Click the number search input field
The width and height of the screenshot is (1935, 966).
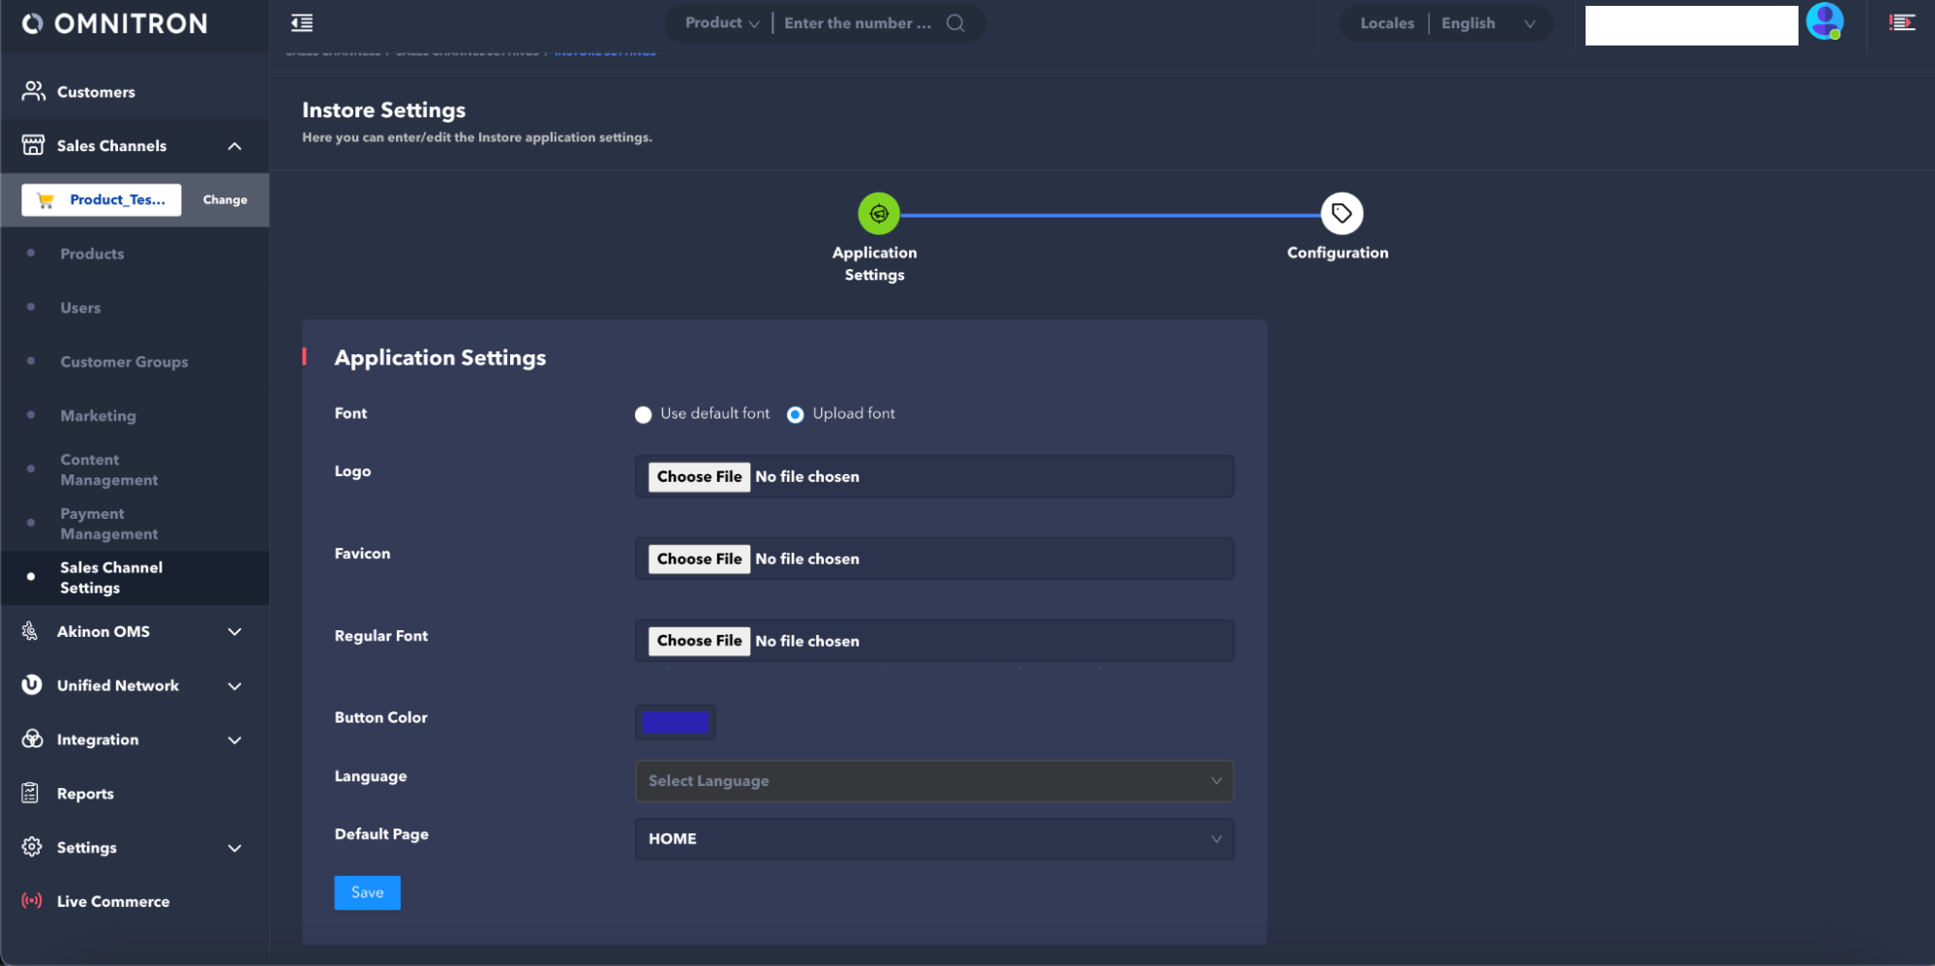point(857,23)
